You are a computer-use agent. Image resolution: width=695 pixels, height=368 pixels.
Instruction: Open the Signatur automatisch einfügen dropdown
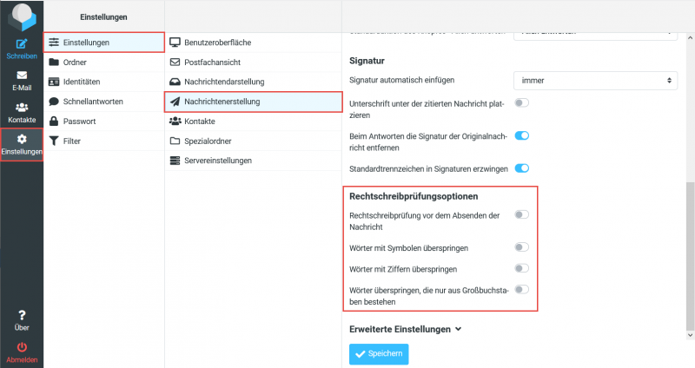(x=595, y=81)
